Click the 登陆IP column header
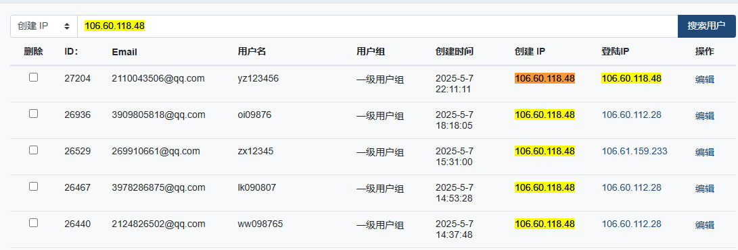 (616, 52)
